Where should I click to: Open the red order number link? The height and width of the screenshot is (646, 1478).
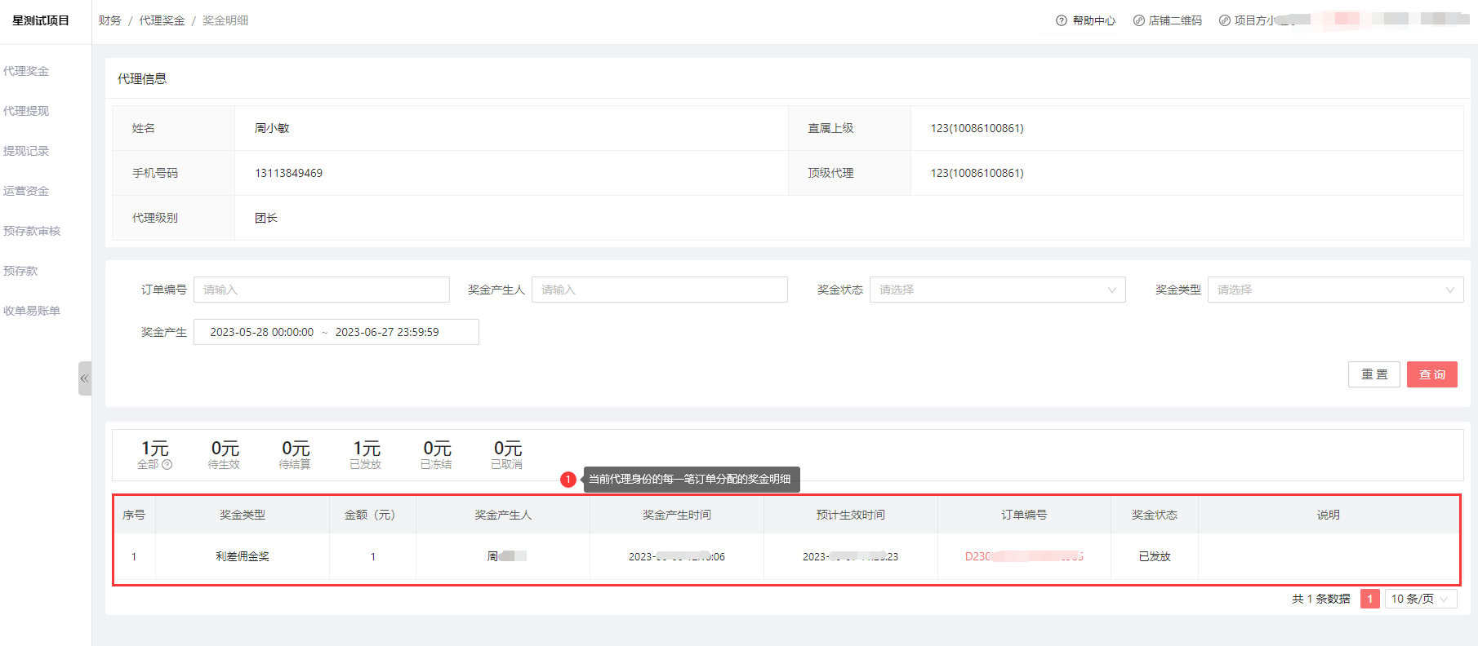coord(1023,556)
